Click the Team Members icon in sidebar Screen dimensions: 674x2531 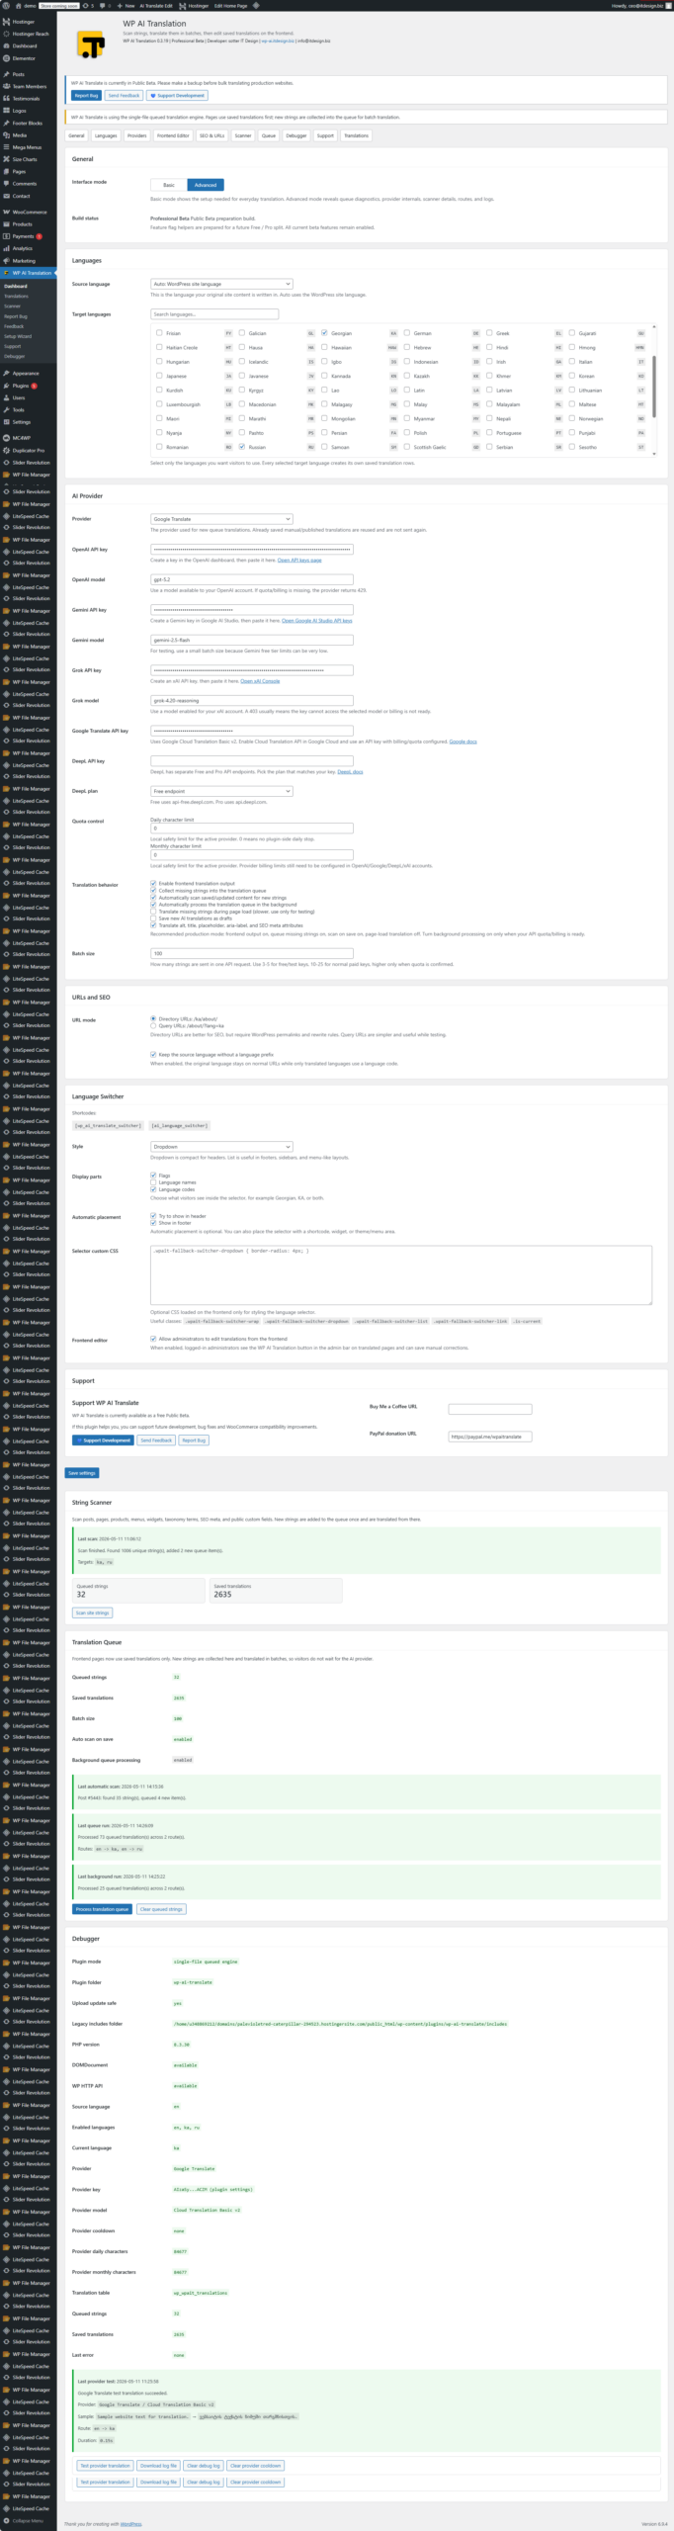(x=6, y=86)
